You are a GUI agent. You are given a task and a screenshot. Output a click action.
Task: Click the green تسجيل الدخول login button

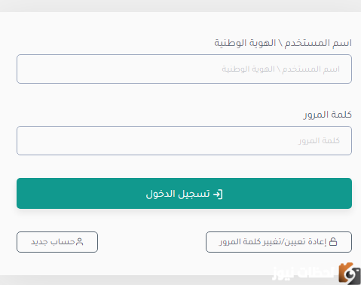[x=184, y=193]
